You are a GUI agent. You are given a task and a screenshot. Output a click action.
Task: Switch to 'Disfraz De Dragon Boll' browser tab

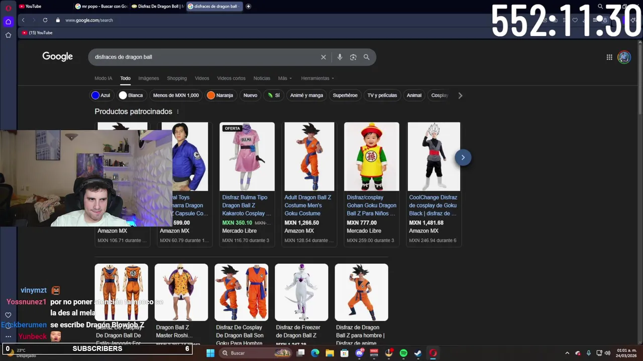pos(158,7)
